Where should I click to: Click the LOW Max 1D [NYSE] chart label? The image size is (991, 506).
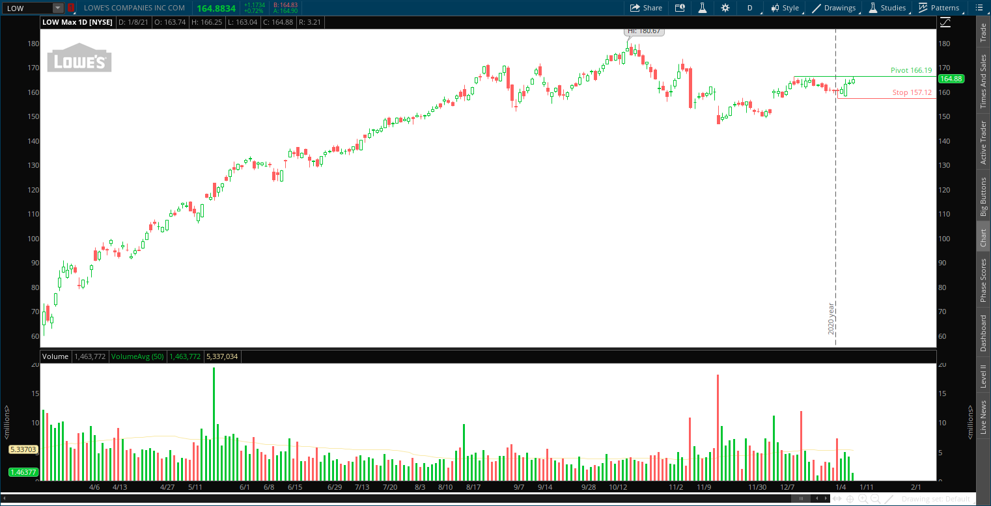tap(77, 22)
